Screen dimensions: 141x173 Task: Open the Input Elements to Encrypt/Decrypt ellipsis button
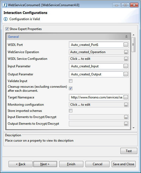(126, 117)
